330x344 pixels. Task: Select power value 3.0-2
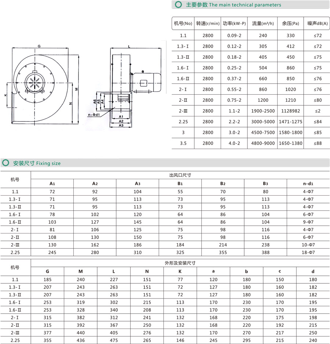pos(234,132)
